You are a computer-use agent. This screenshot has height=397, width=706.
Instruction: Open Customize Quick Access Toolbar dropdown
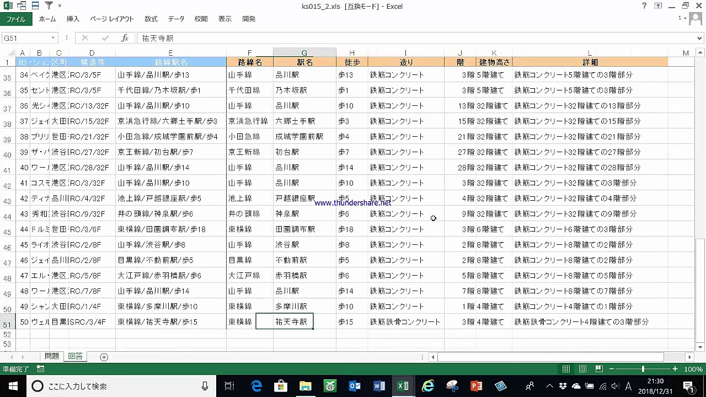(60, 6)
